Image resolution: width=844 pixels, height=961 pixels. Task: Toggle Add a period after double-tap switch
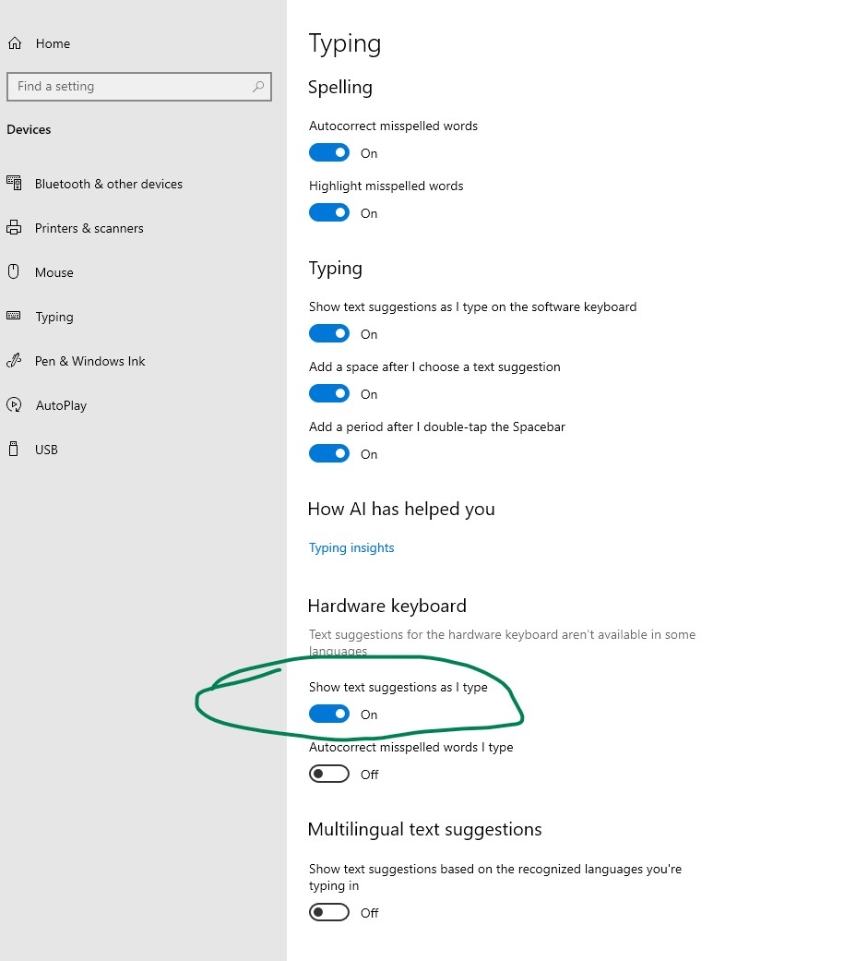click(x=329, y=453)
